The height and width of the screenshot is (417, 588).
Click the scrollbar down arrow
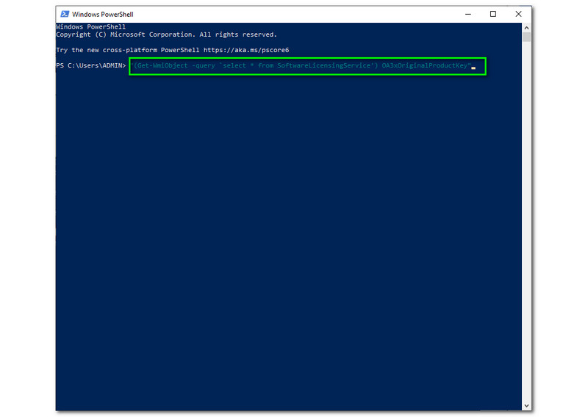526,406
